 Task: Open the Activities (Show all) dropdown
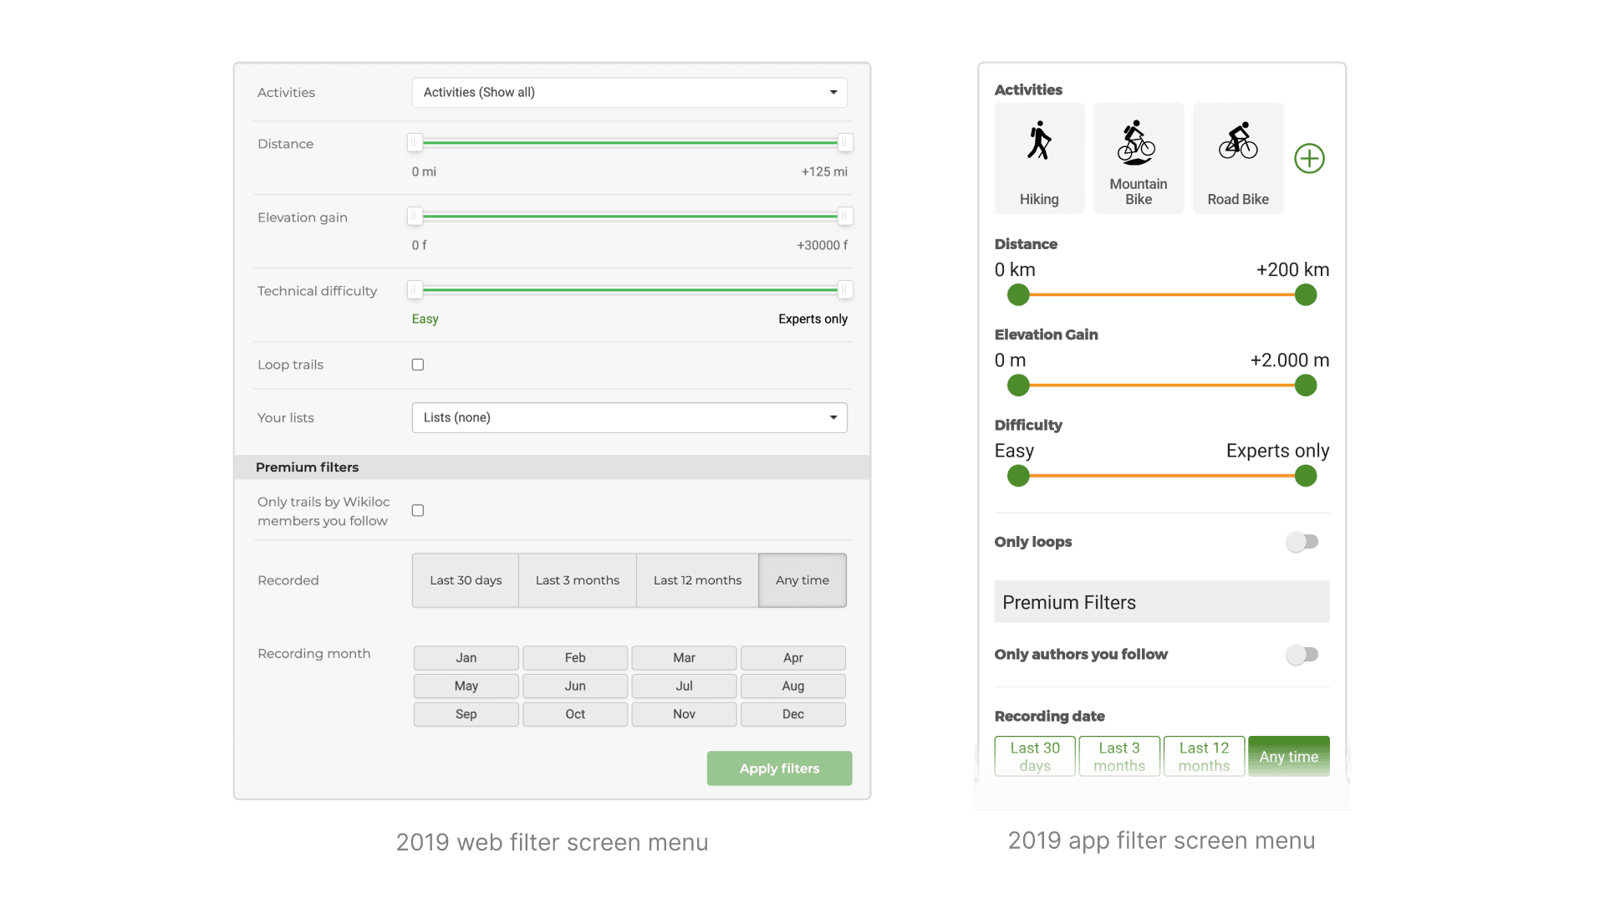pos(629,93)
